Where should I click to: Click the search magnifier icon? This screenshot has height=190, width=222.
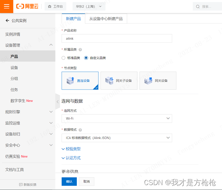click(198, 6)
